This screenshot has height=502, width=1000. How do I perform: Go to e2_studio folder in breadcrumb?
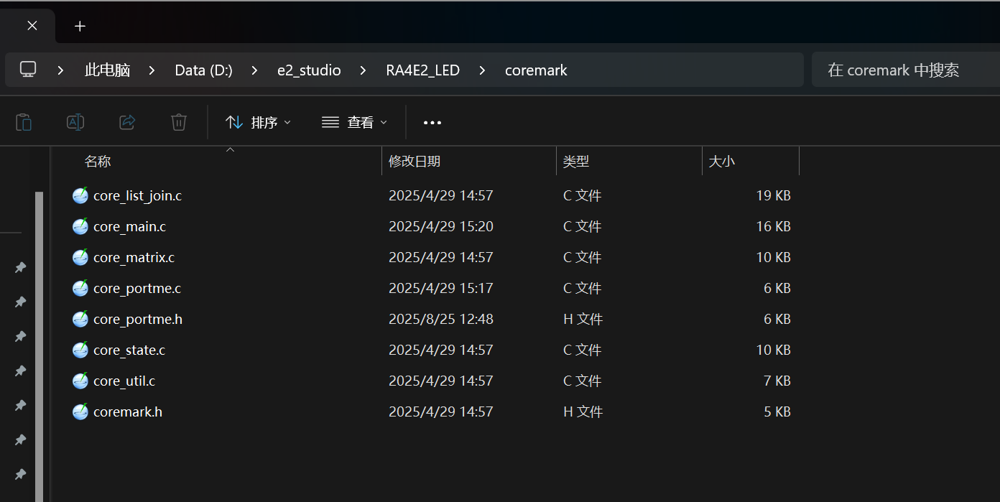click(x=309, y=70)
